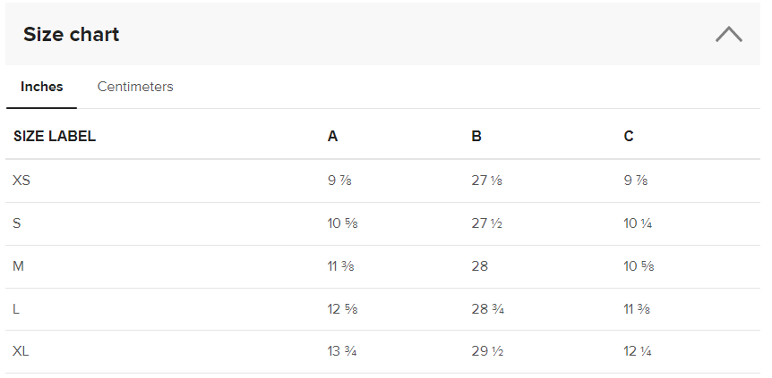Click the L measurement A value 12 ⅝

tap(342, 309)
